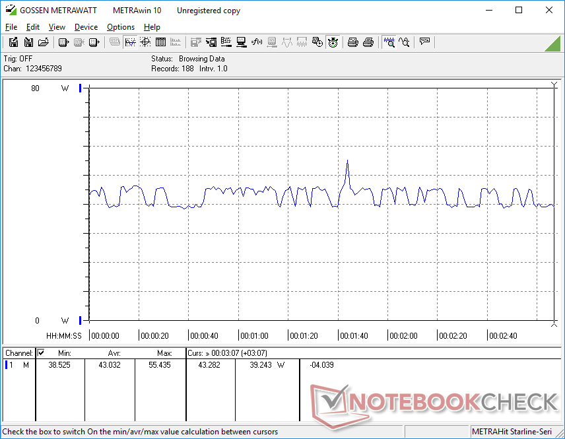The height and width of the screenshot is (439, 565).
Task: Click the cursor value 39.243 W
Action: point(267,365)
